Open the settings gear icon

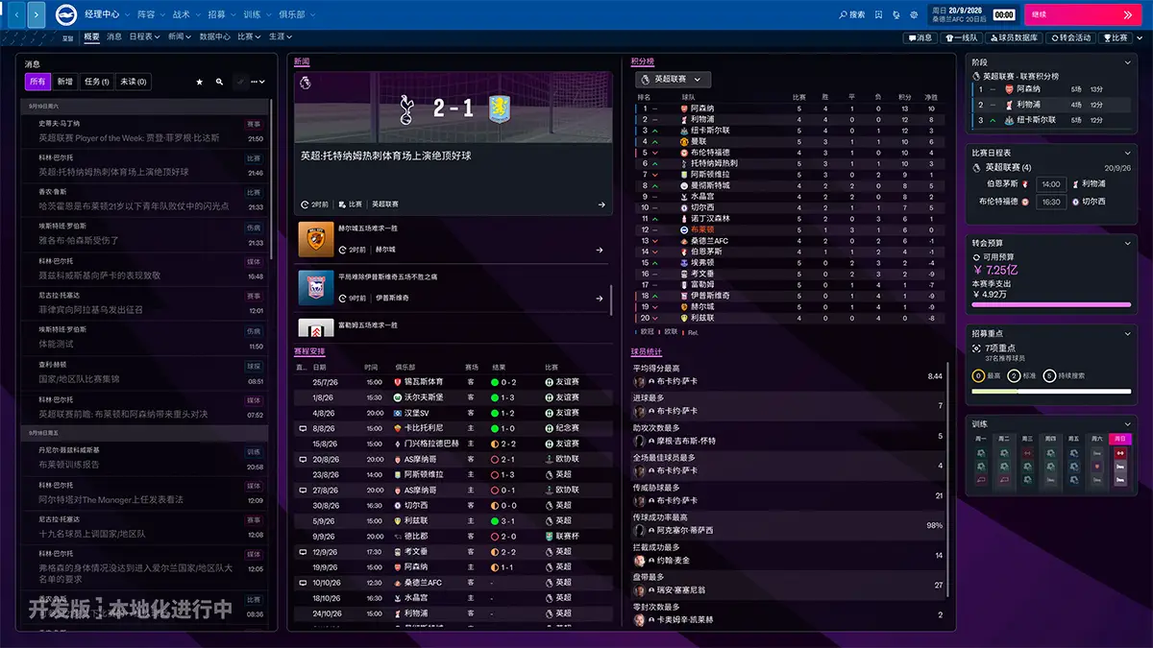tap(913, 14)
